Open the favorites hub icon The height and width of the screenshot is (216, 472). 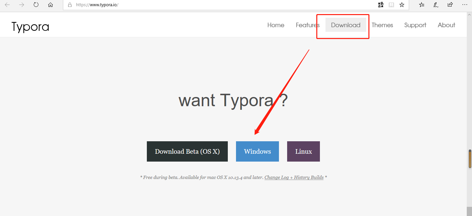(x=422, y=5)
